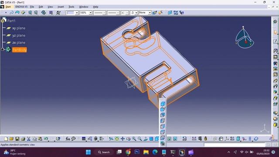Click the Print icon
This screenshot has height=157, width=279.
point(23,139)
